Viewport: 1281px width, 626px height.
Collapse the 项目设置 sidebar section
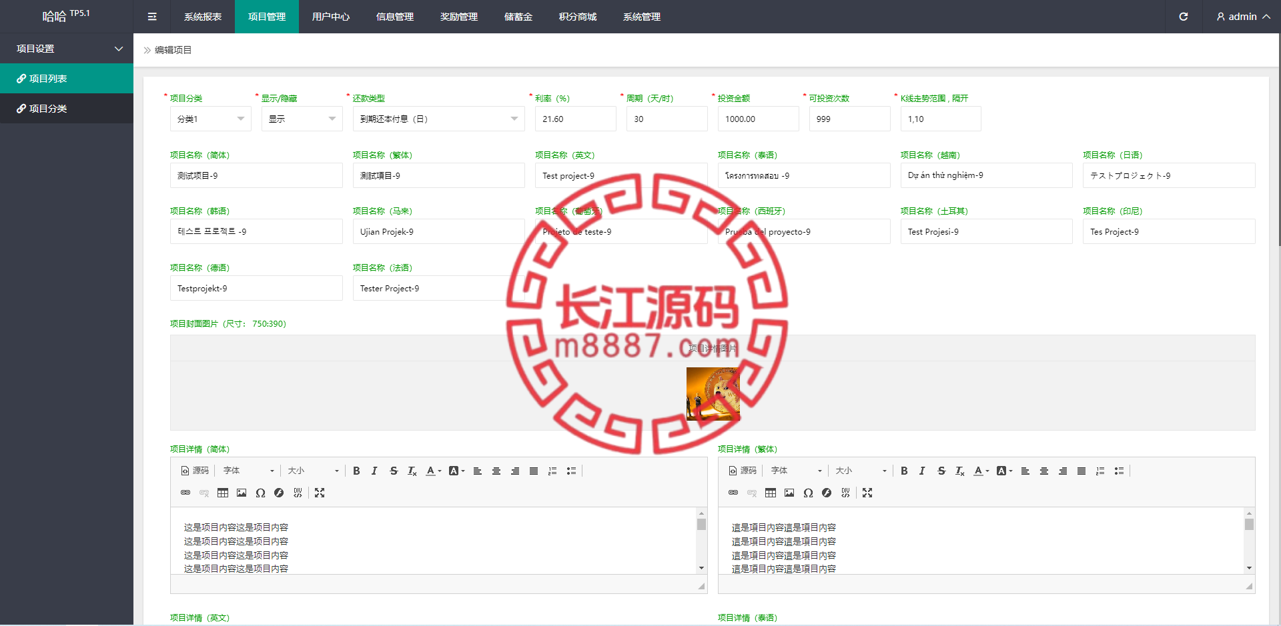67,49
